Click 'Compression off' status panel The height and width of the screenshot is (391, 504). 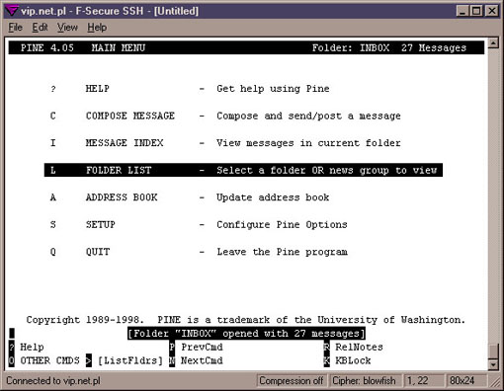[292, 380]
